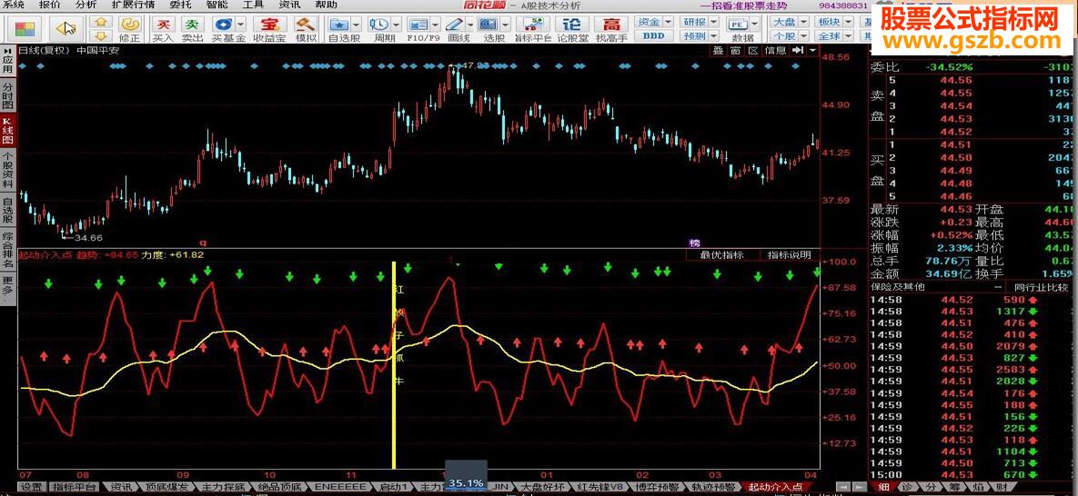The width and height of the screenshot is (1078, 496).
Task: Select the 绝品顶底 indicator tab
Action: coord(280,487)
